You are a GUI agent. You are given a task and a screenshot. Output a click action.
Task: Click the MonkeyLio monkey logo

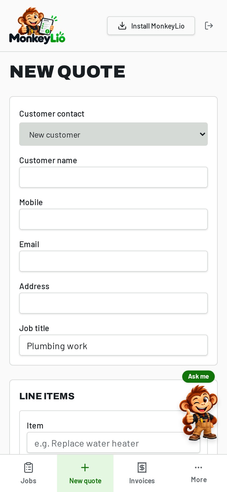37,26
